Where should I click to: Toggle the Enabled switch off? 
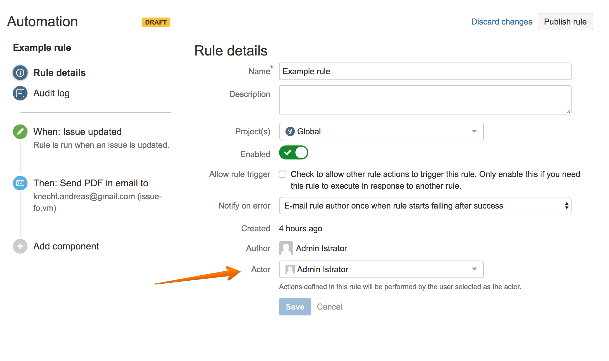[x=293, y=153]
